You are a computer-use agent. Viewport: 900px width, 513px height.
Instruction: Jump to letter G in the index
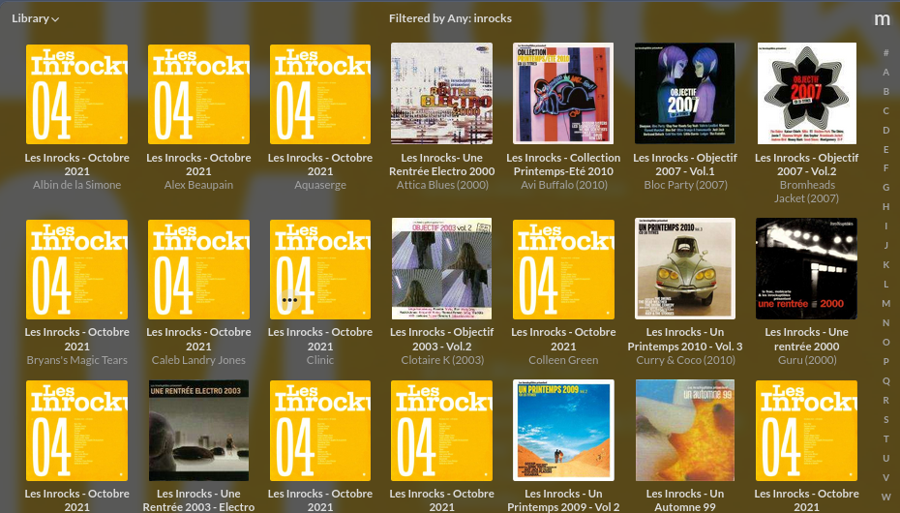(x=886, y=187)
